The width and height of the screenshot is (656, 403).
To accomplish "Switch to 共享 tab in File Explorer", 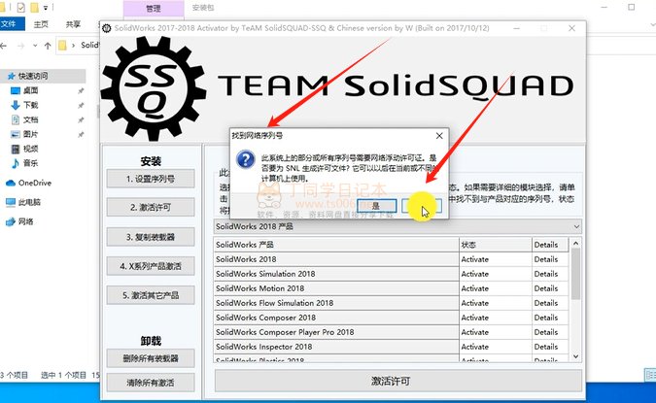I will 73,24.
